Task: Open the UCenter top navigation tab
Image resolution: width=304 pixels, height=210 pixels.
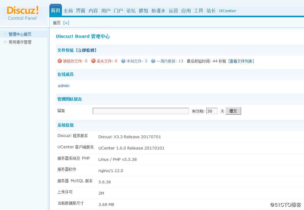Action: point(228,11)
